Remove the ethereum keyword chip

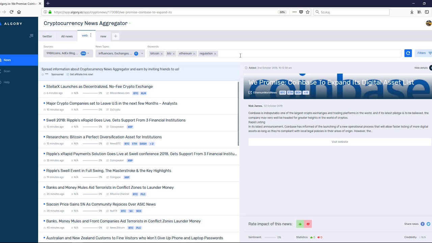point(194,54)
